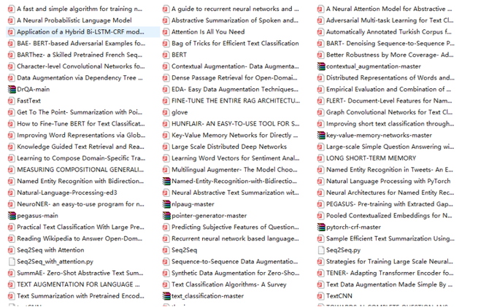Click the PDF icon of TextCNN
Image resolution: width=489 pixels, height=307 pixels.
(320, 296)
